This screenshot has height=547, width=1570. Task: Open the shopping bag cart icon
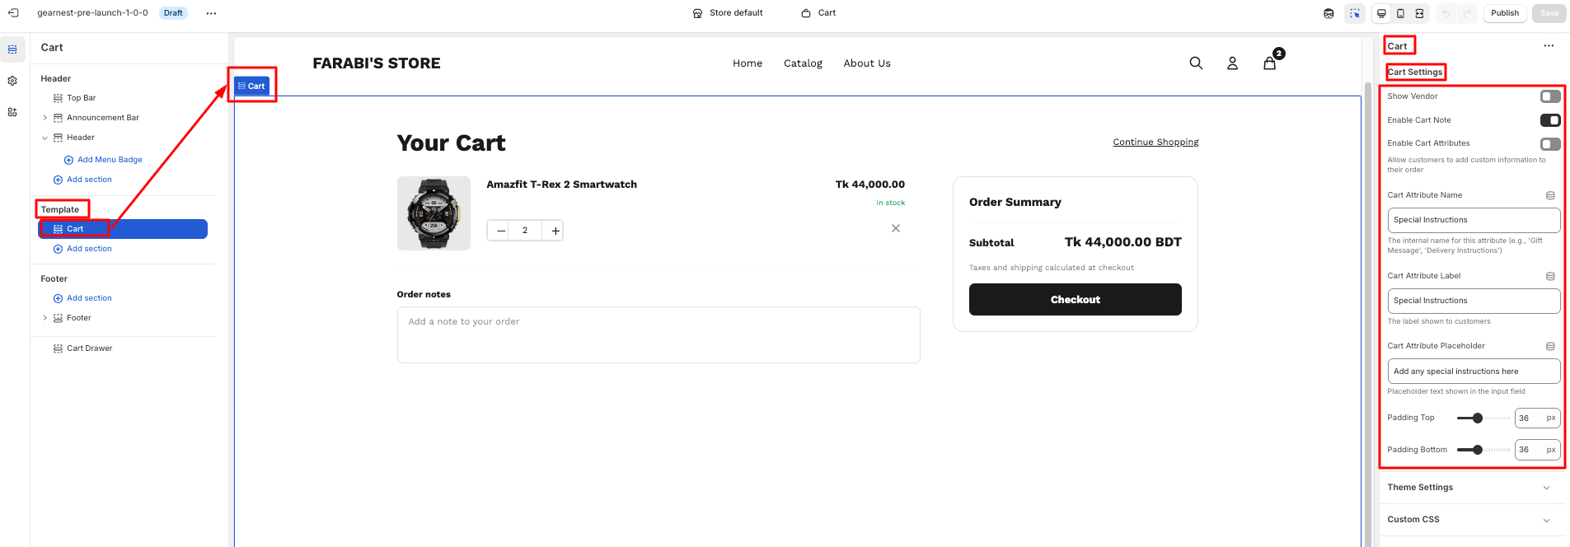(x=1269, y=63)
